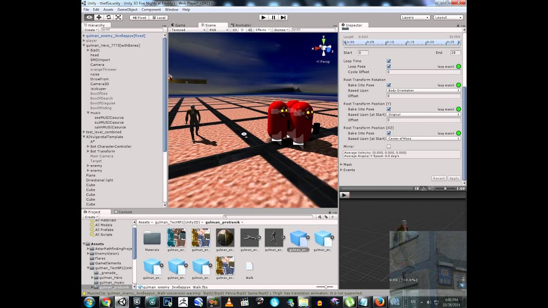The width and height of the screenshot is (548, 308).
Task: Click the Revert button
Action: tap(439, 178)
